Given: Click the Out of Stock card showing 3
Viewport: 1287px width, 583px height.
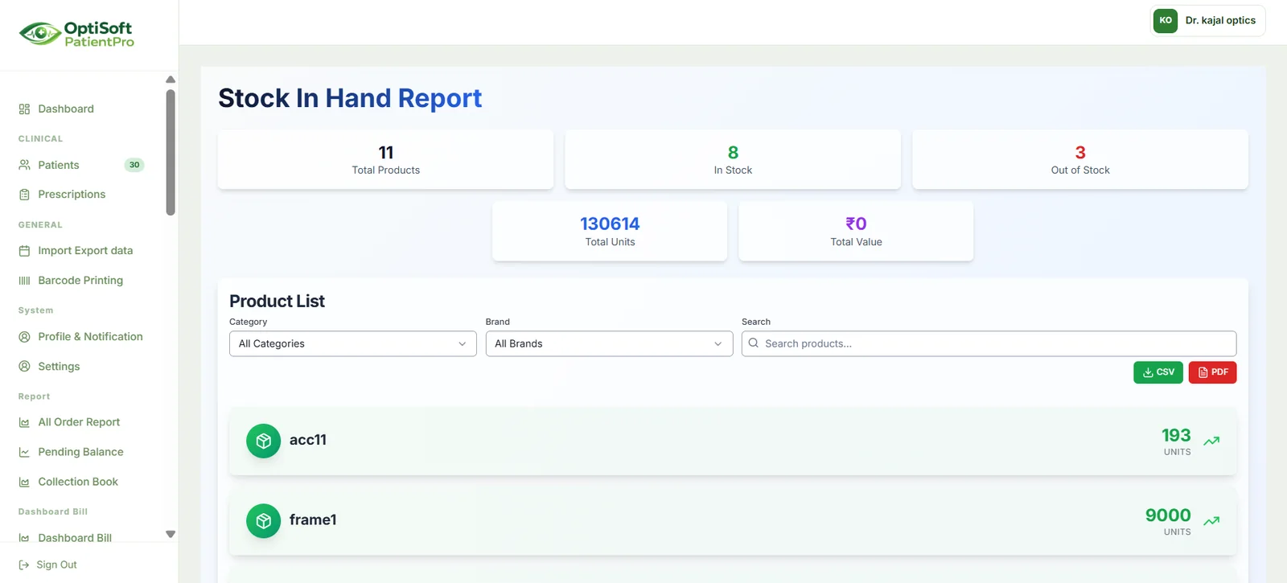Looking at the screenshot, I should 1080,159.
